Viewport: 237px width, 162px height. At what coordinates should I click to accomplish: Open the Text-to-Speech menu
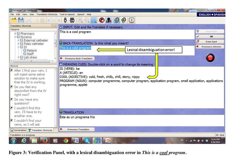click(x=67, y=14)
